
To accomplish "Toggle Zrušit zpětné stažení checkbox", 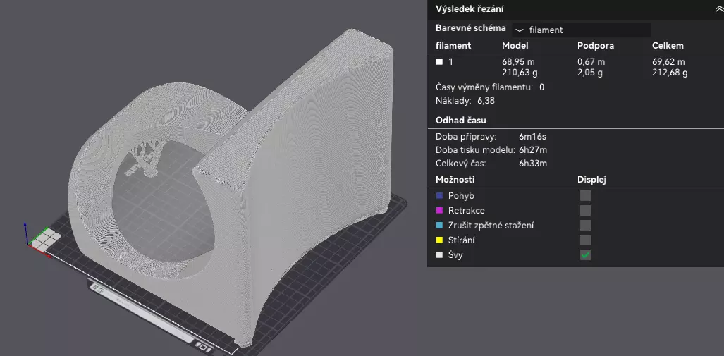I will point(585,226).
